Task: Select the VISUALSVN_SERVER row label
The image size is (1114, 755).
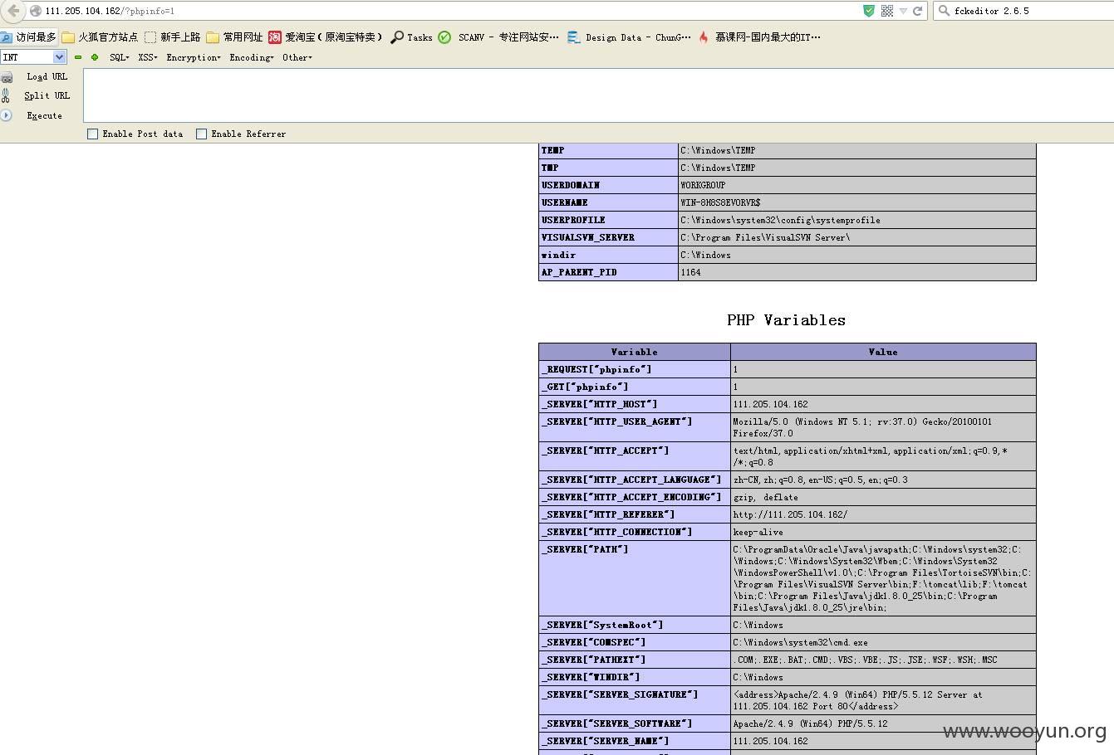Action: (x=609, y=237)
